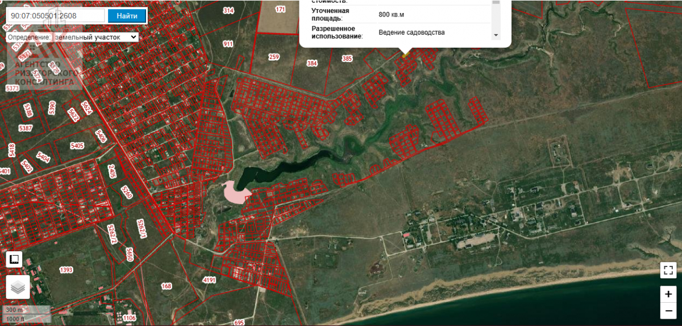Click the yellow selected parcel marker under popup

(x=405, y=54)
